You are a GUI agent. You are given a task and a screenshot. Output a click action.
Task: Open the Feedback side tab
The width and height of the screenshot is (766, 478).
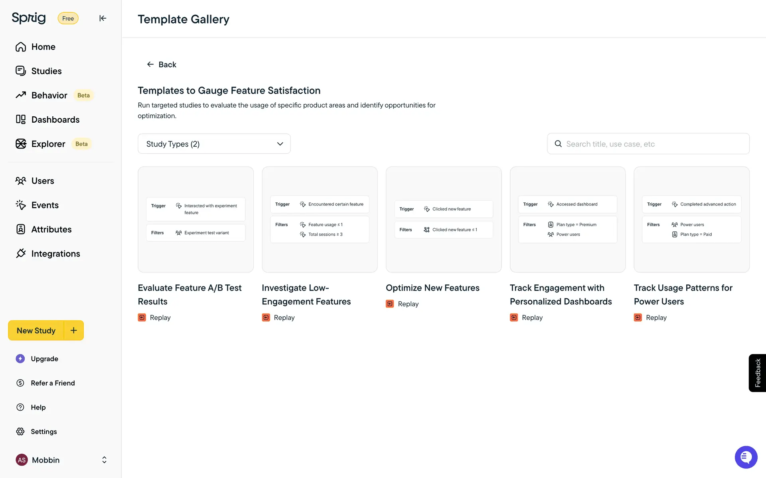coord(757,373)
